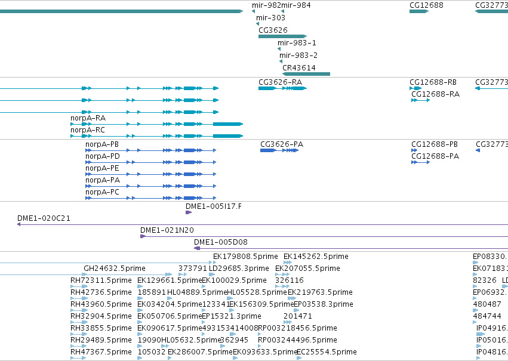Click the CG12688 gene bar
Image resolution: width=508 pixels, height=361 pixels.
[419, 11]
